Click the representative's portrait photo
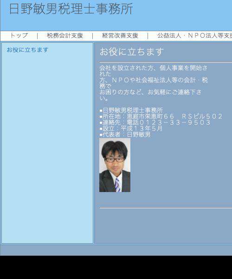This screenshot has height=279, width=232. (x=115, y=165)
